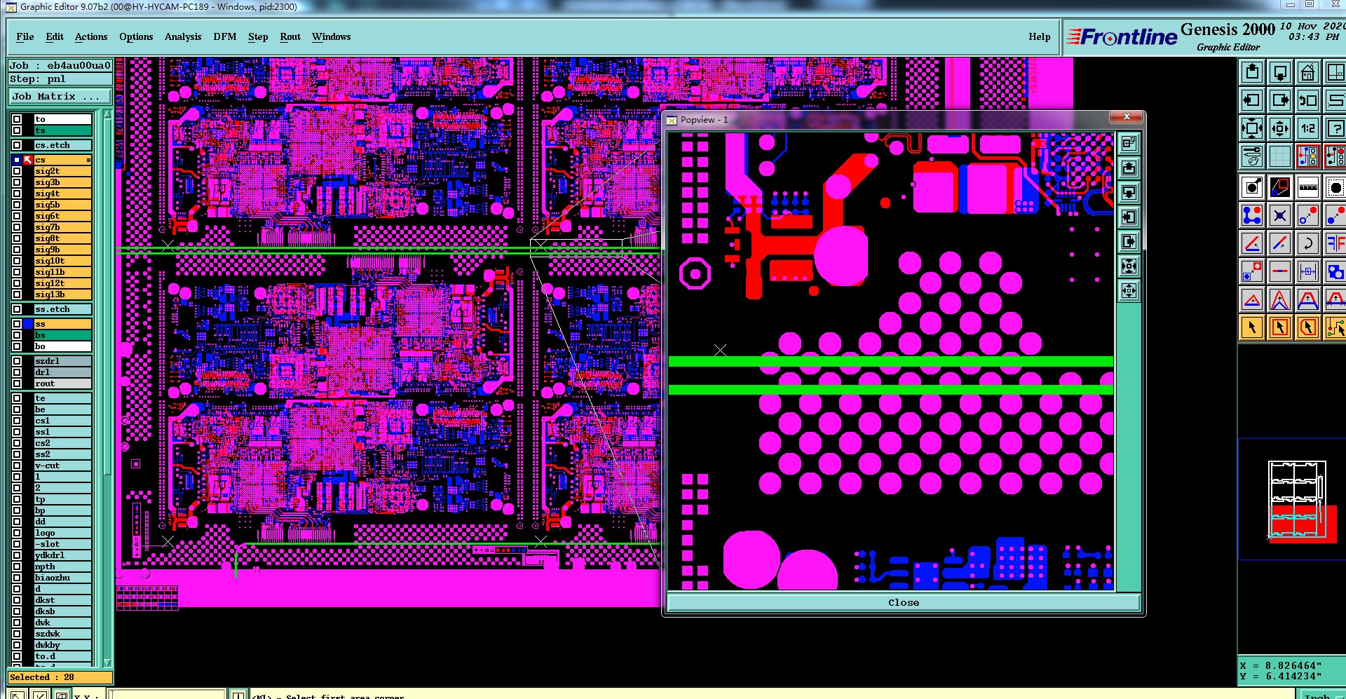Click the layer list scroll-down arrow
1346x699 pixels.
tap(107, 662)
